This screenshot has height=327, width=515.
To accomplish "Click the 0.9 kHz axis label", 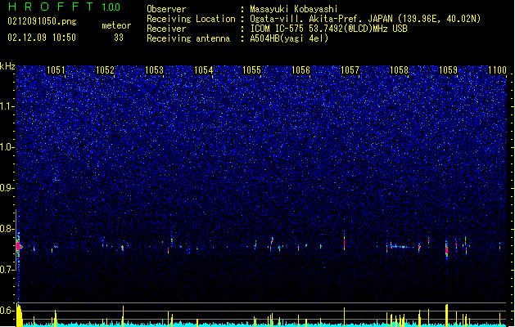I will [7, 188].
